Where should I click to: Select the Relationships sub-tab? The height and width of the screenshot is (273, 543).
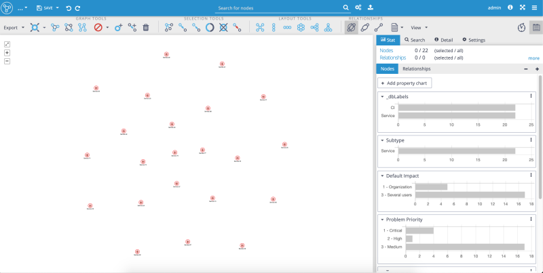(417, 69)
